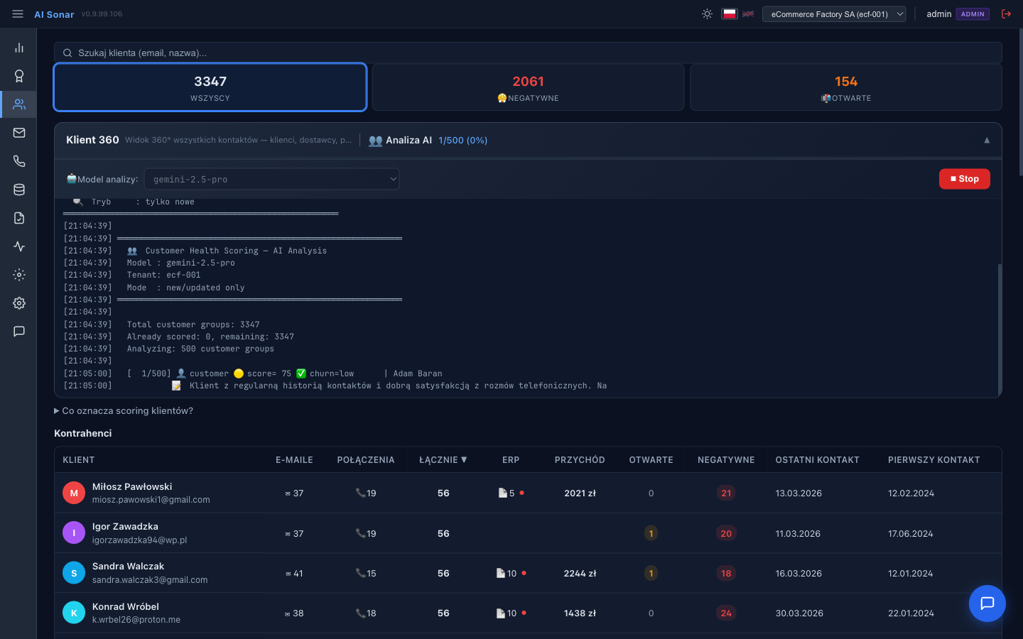Open the award badge page in sidebar
Viewport: 1023px width, 639px height.
tap(19, 76)
